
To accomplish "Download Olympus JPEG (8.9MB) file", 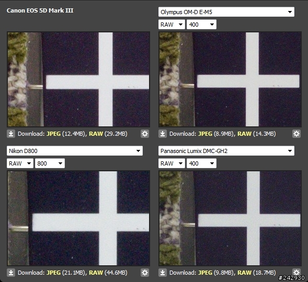I will click(205, 134).
